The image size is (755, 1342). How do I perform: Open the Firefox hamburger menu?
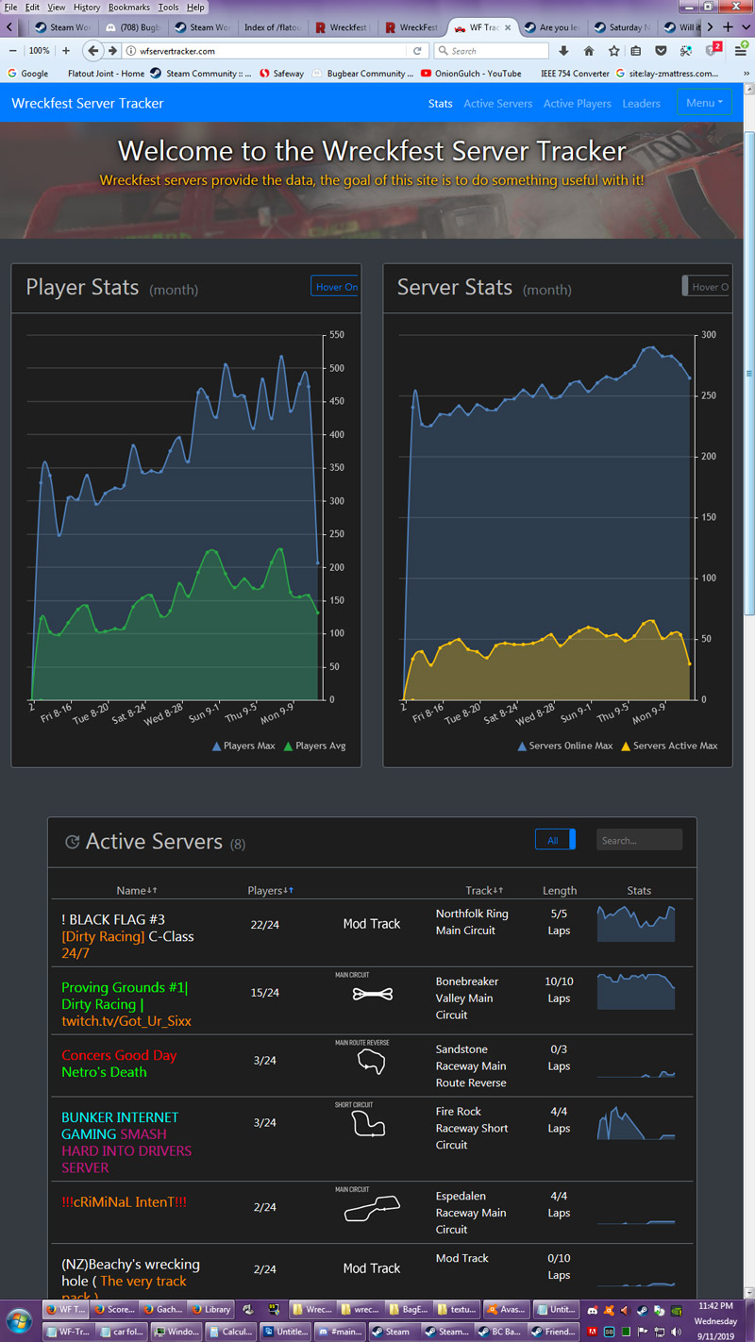pyautogui.click(x=742, y=51)
